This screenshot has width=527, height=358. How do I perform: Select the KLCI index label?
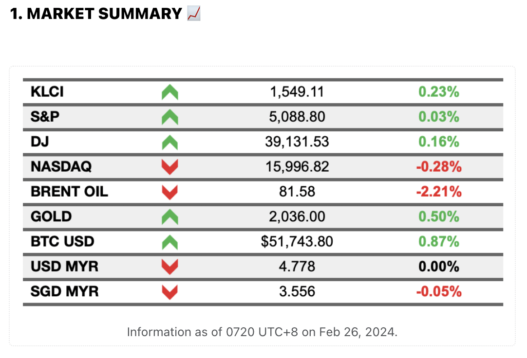point(47,92)
